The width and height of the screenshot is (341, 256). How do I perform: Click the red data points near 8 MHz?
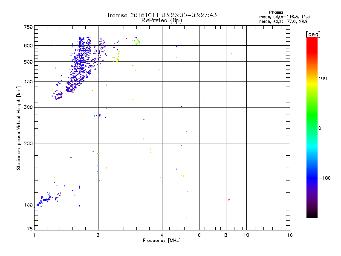pyautogui.click(x=228, y=199)
